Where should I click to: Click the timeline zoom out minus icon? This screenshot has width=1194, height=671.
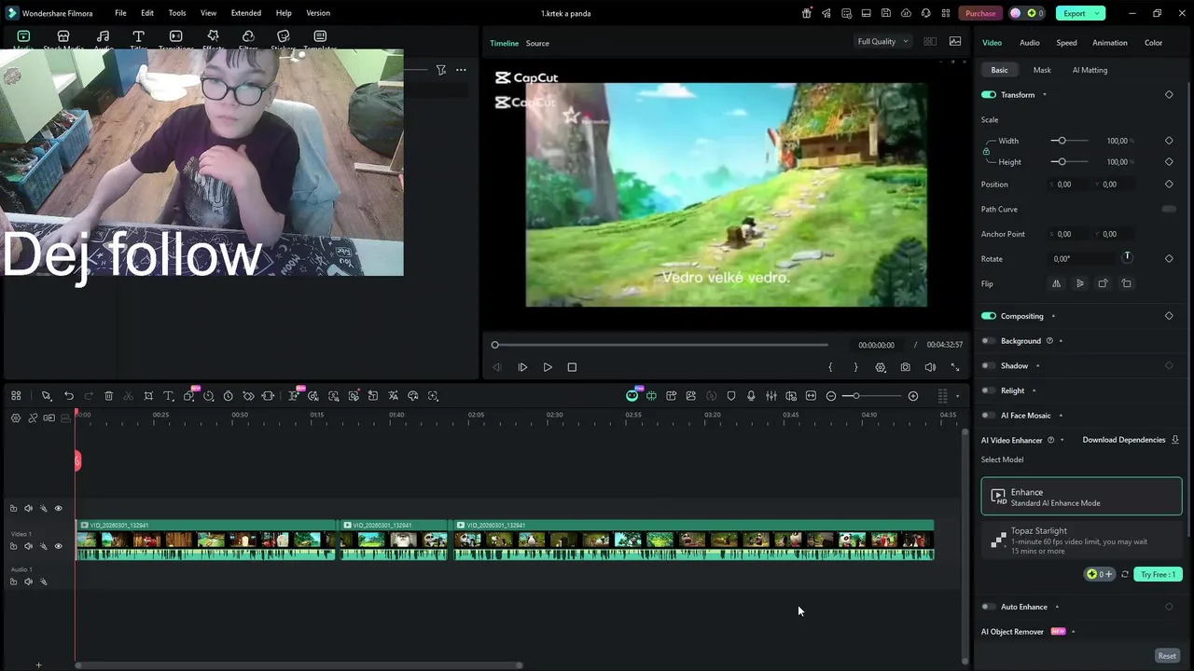(831, 396)
